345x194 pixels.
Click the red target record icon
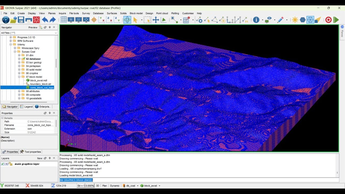pos(328,20)
